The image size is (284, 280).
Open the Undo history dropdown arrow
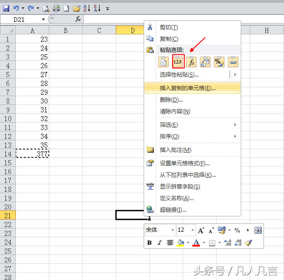(23, 8)
